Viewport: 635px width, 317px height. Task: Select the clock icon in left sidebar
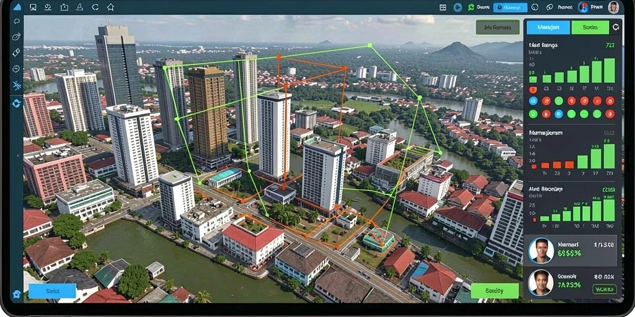click(x=17, y=69)
